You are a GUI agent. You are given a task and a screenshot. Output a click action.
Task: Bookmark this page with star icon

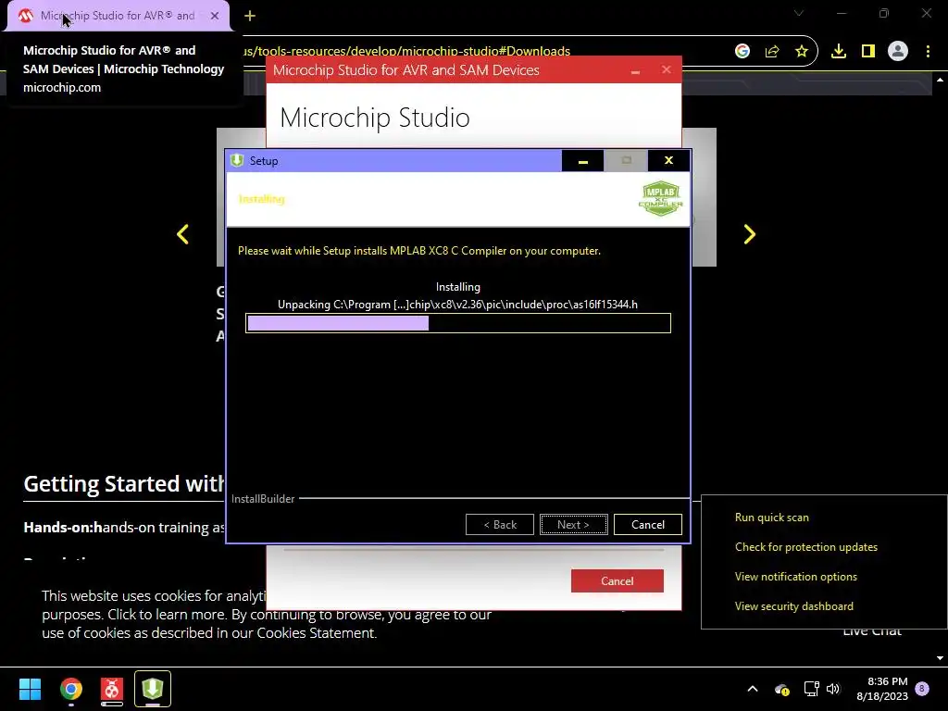(x=802, y=52)
